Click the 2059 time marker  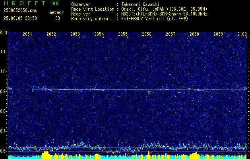click(218, 34)
